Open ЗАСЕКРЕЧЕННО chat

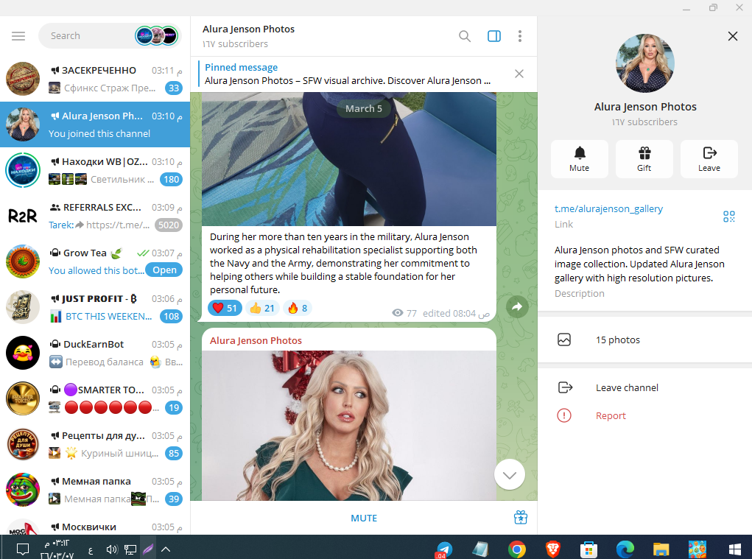click(x=95, y=79)
